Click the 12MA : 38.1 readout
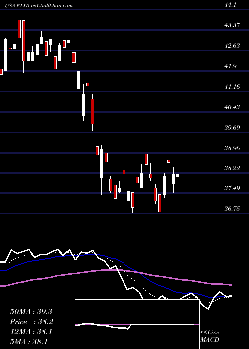The height and width of the screenshot is (349, 249). (31, 332)
